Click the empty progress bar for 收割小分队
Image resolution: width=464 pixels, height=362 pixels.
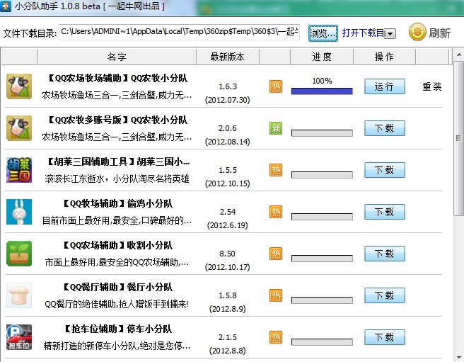pyautogui.click(x=322, y=259)
